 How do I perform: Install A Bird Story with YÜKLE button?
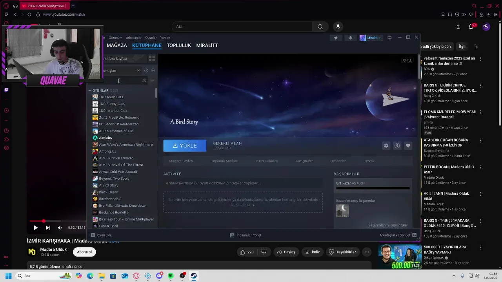[185, 146]
